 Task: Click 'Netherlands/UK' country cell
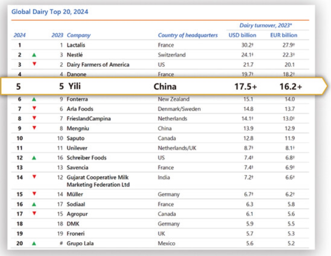click(x=177, y=148)
